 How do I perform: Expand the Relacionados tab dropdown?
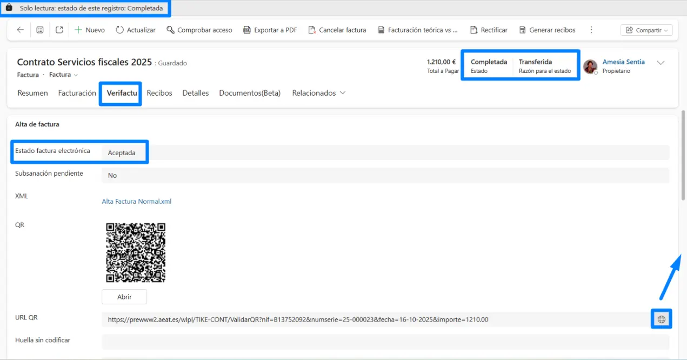point(318,93)
